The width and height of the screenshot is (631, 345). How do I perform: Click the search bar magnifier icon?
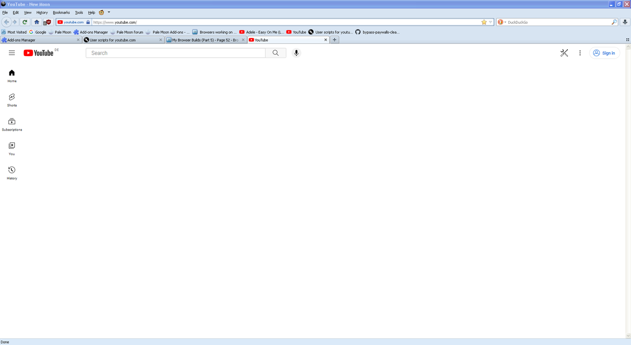click(614, 22)
